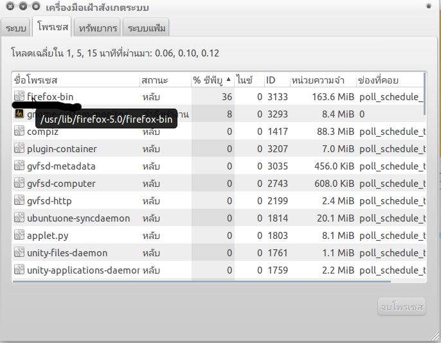Select the gvfsd-metadata process name

61,166
